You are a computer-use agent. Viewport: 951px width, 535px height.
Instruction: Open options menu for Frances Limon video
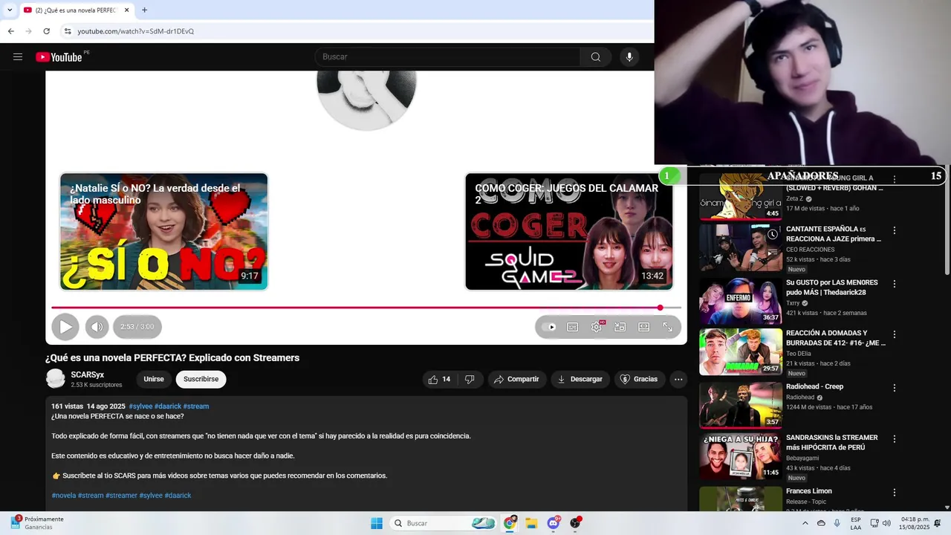tap(895, 493)
